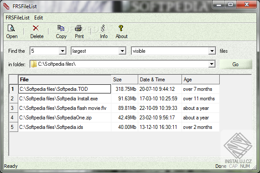Image resolution: width=260 pixels, height=173 pixels.
Task: Click the 'over 2 months' age cell
Action: pos(201,127)
